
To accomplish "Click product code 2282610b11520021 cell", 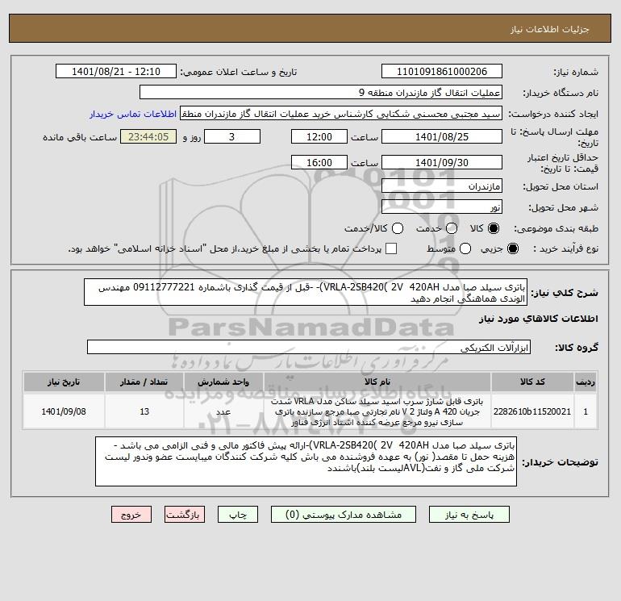I will coord(532,411).
